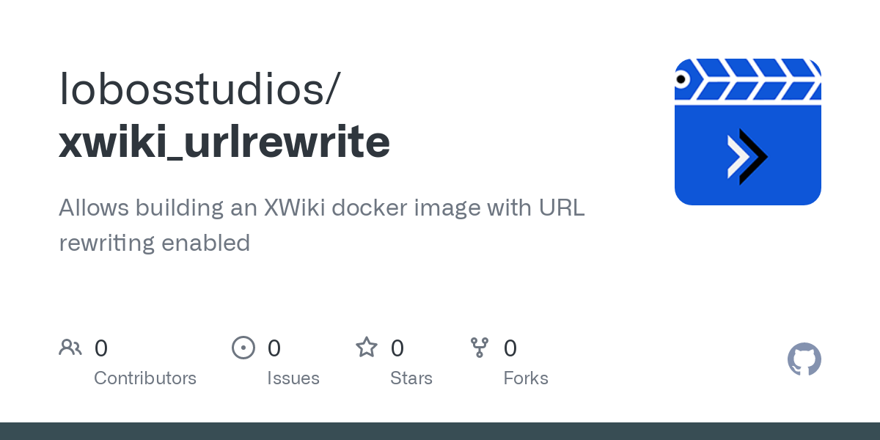Click the Stars label
The height and width of the screenshot is (440, 880).
tap(411, 378)
